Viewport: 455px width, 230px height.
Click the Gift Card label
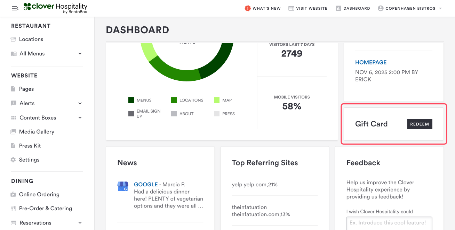click(x=371, y=124)
